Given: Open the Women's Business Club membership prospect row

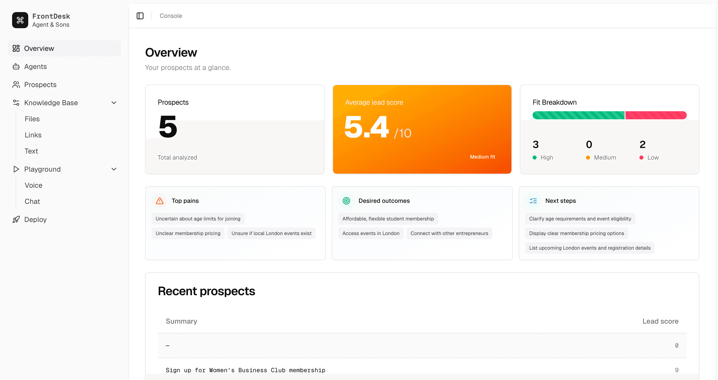Looking at the screenshot, I should [x=245, y=370].
